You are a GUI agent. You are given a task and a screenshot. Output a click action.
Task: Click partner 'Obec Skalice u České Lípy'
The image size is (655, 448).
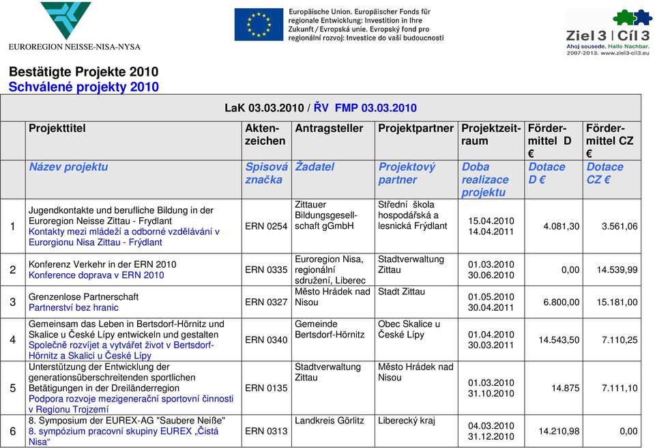[409, 329]
